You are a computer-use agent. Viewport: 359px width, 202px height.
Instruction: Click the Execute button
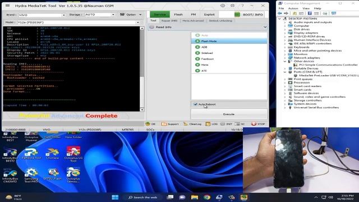(x=229, y=114)
